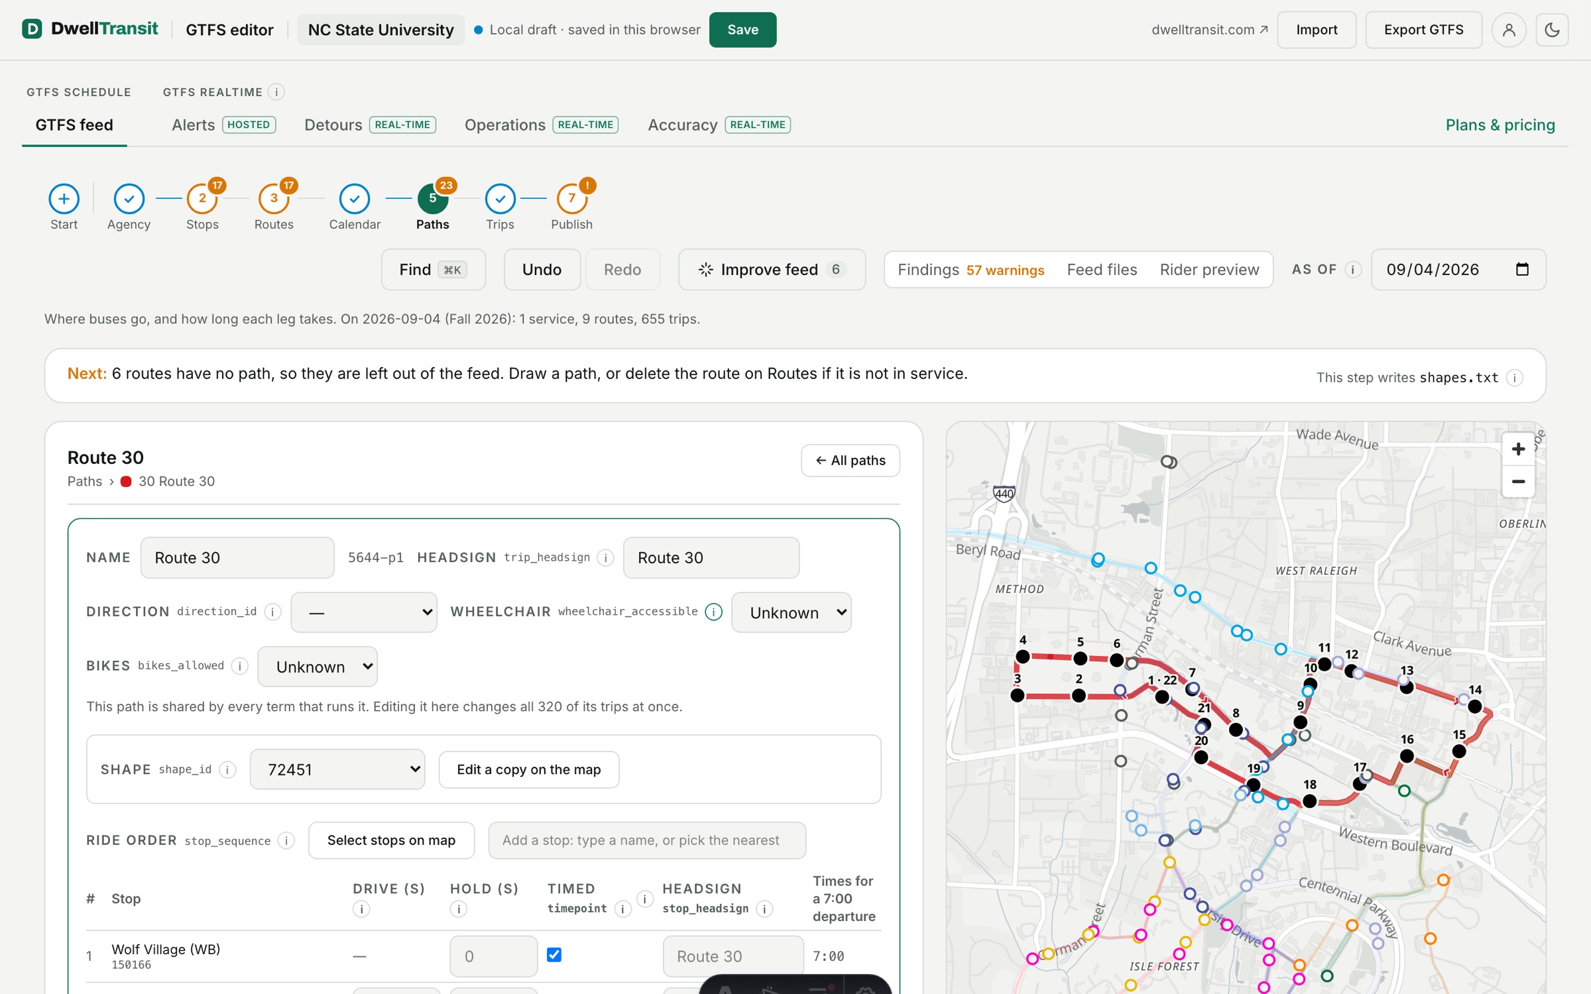Click the Improve feed button
Viewport: 1591px width, 994px height.
[x=772, y=270]
